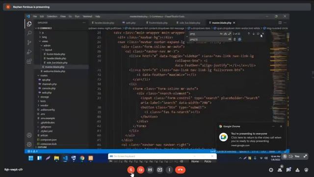The image size is (314, 177).
Task: Open Explorer views and more actions ellipsis
Action: (84, 23)
